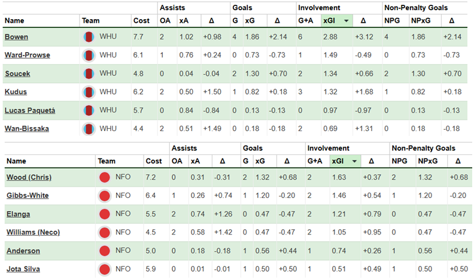Viewport: 474px width, 280px height.
Task: Open xGI sort dropdown in Nottingham Forest table
Action: pyautogui.click(x=356, y=161)
